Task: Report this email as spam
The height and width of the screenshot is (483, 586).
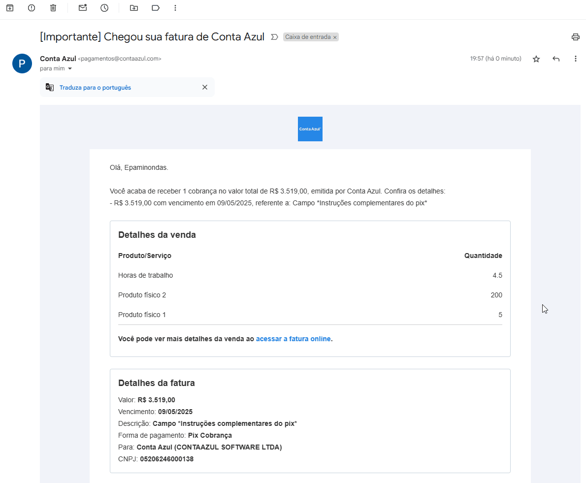Action: [32, 8]
